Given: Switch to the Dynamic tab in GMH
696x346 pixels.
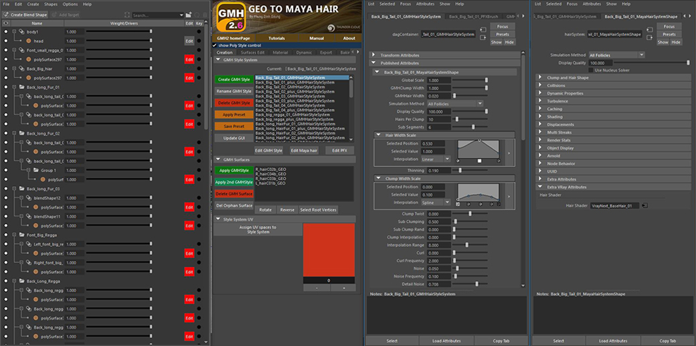Looking at the screenshot, I should pyautogui.click(x=303, y=52).
